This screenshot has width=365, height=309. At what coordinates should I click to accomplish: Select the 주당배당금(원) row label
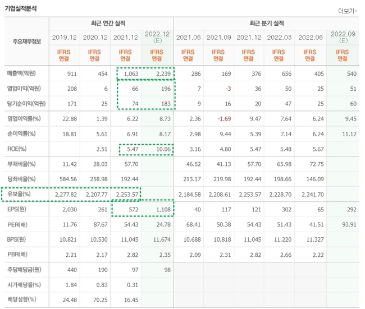click(x=24, y=270)
